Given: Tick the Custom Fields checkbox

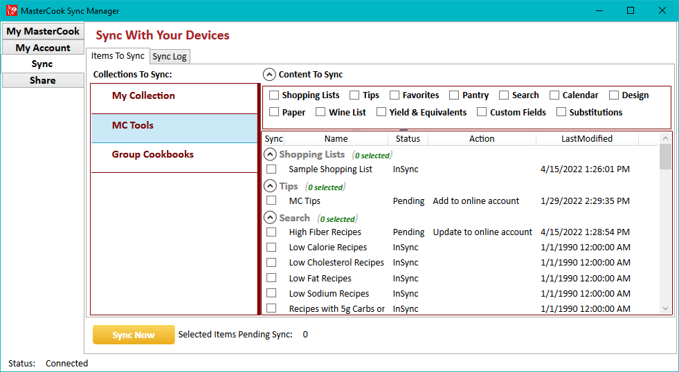Looking at the screenshot, I should pyautogui.click(x=482, y=112).
